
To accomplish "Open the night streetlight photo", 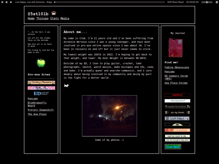I will 109,116.
